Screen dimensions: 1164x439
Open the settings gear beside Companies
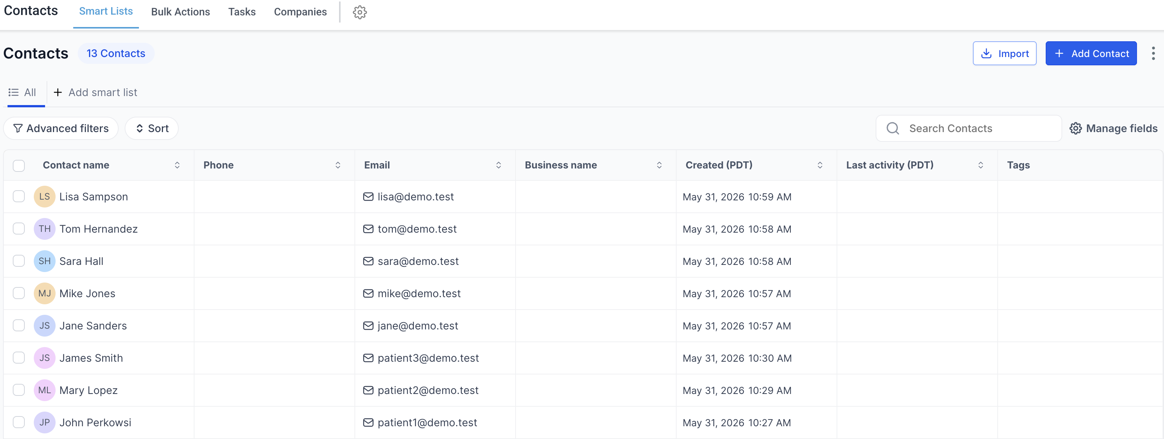pyautogui.click(x=360, y=12)
